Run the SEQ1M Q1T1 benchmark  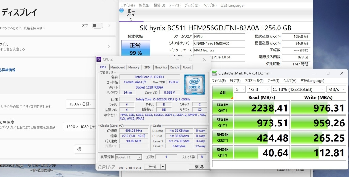222,122
